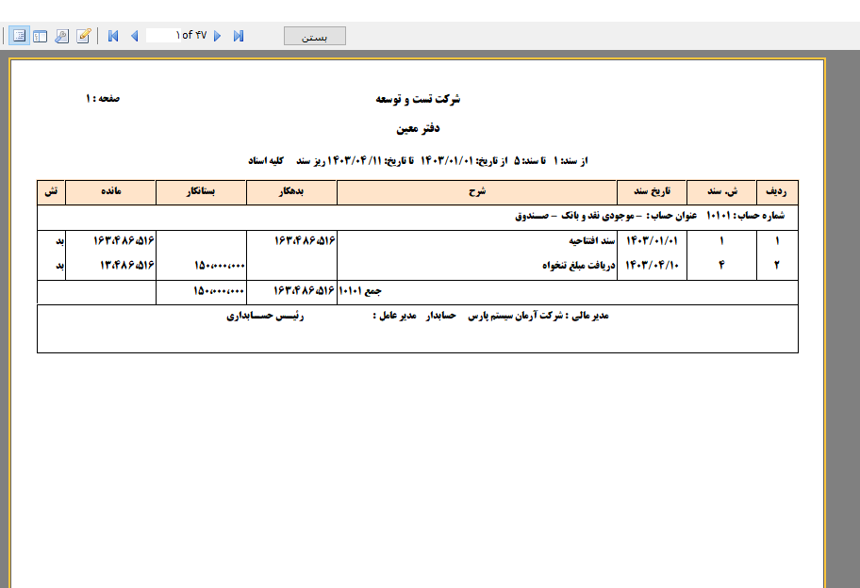Image resolution: width=860 pixels, height=588 pixels.
Task: Jump to the last page
Action: point(238,36)
